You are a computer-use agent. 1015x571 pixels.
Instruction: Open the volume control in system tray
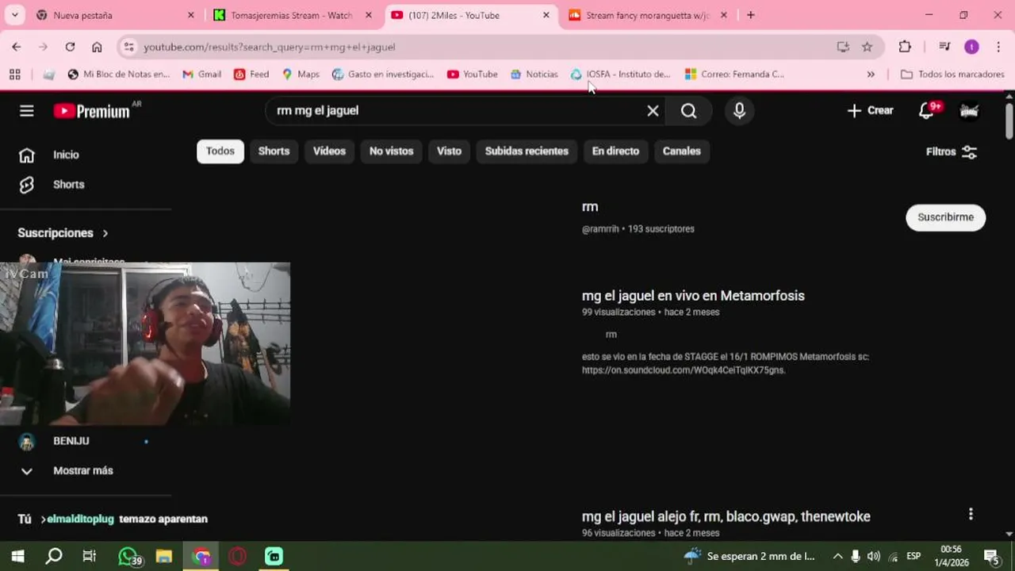point(874,556)
